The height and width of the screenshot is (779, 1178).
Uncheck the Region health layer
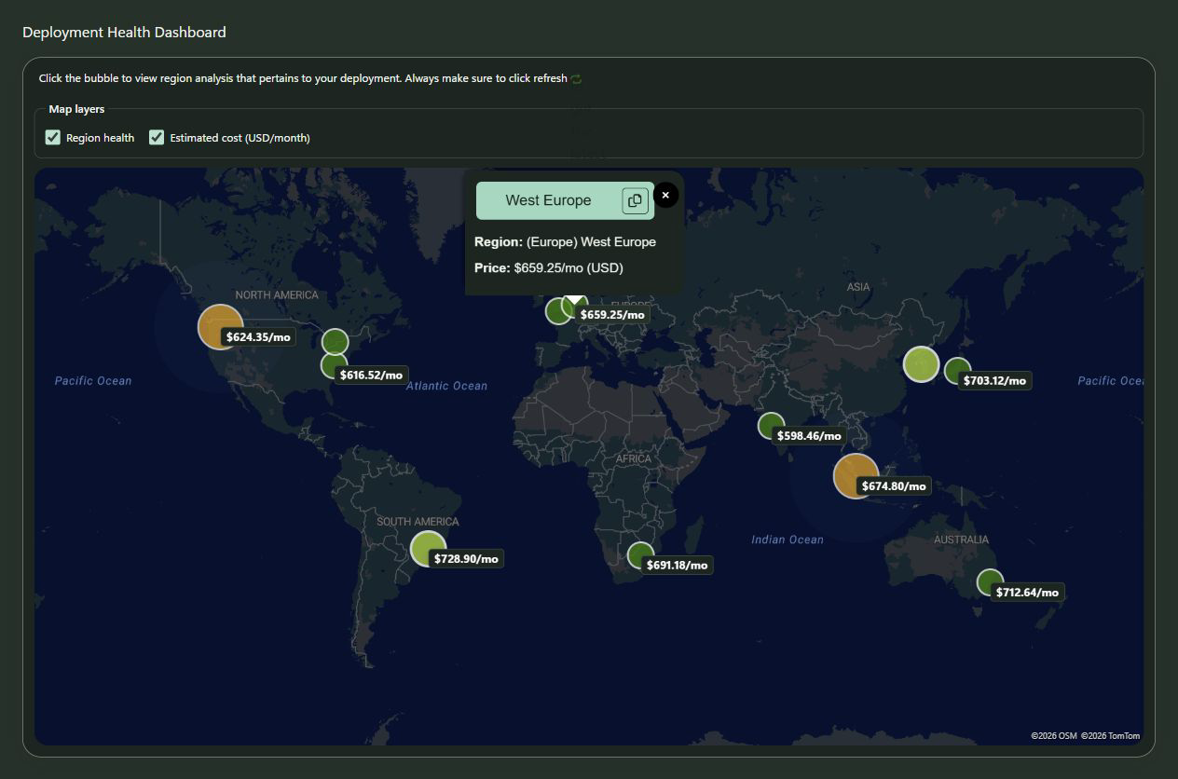(x=53, y=138)
